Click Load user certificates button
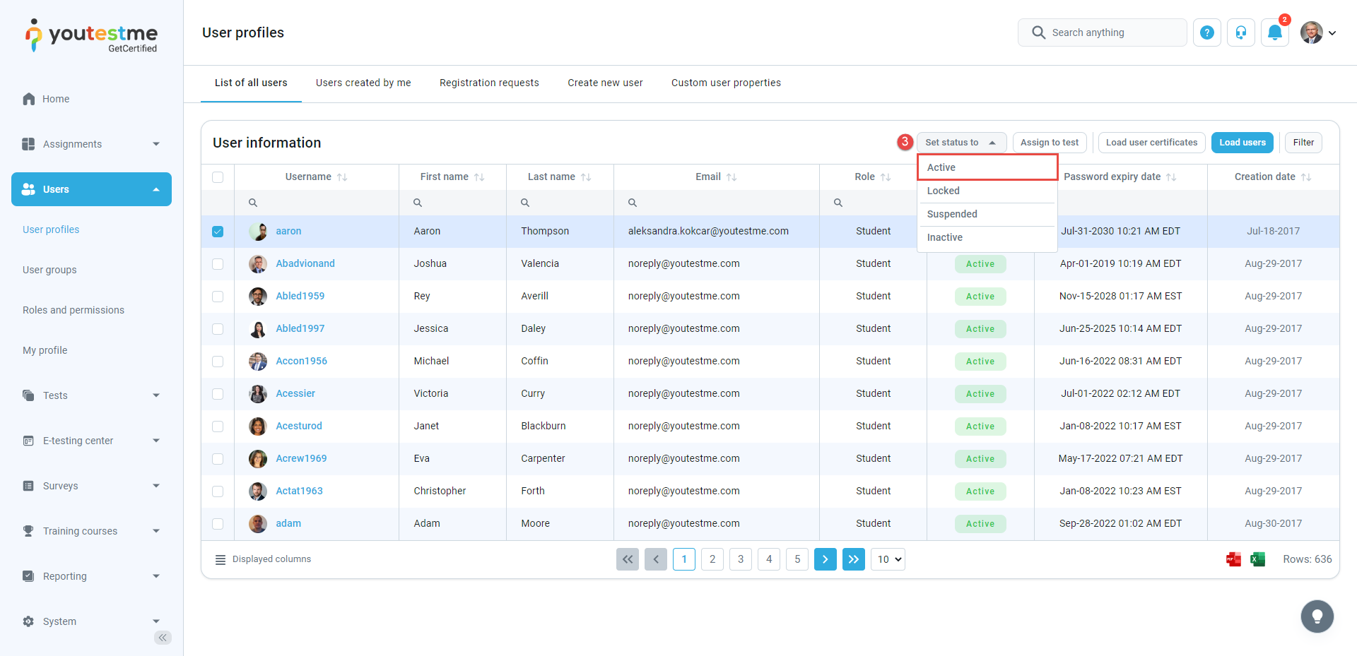The width and height of the screenshot is (1357, 656). click(1151, 143)
